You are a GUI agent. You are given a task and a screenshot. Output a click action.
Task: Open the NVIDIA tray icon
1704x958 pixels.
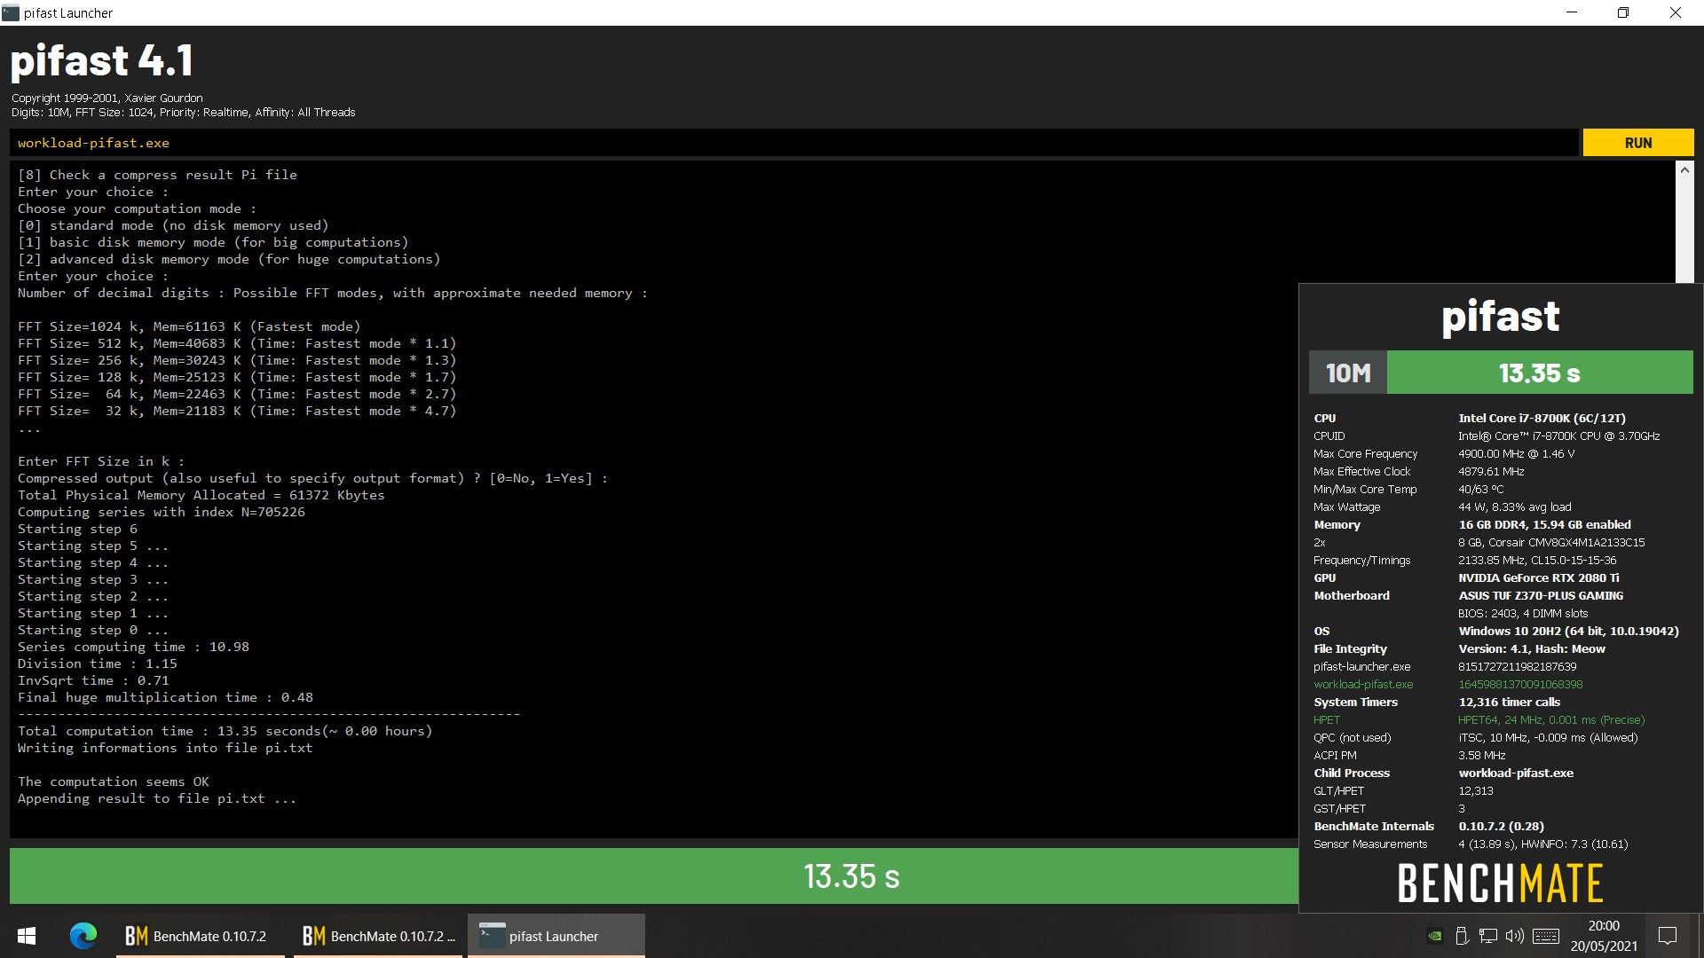pyautogui.click(x=1434, y=936)
